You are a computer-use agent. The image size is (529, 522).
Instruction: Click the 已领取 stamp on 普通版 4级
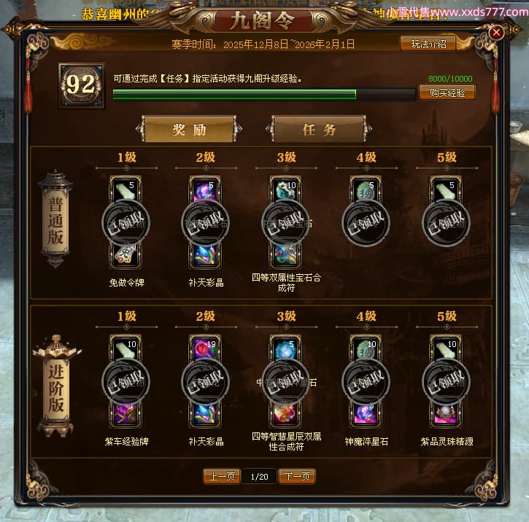(x=366, y=223)
